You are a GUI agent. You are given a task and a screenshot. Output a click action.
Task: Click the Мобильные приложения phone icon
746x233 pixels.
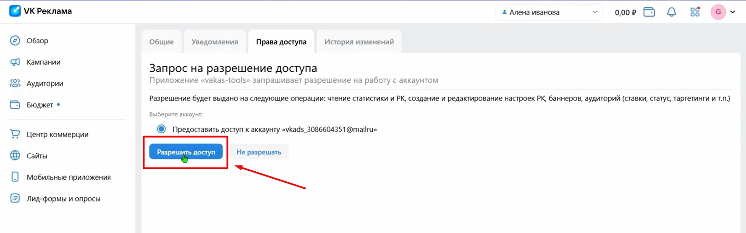[x=15, y=177]
